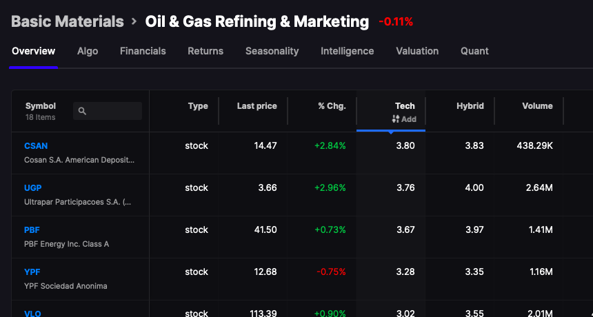
Task: Click CSAN volume 438.29K
Action: pyautogui.click(x=535, y=146)
